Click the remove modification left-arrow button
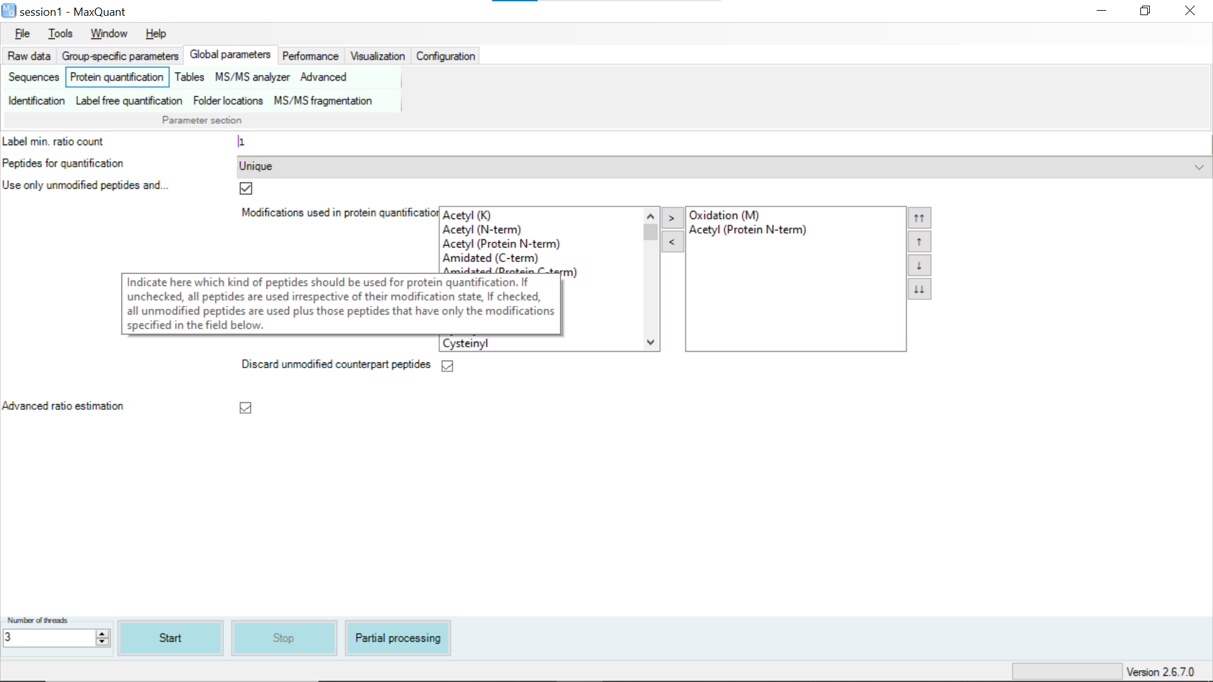 pos(672,242)
